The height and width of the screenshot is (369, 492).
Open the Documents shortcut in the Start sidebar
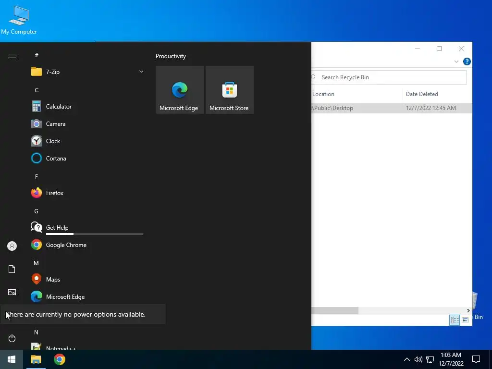[x=12, y=269]
